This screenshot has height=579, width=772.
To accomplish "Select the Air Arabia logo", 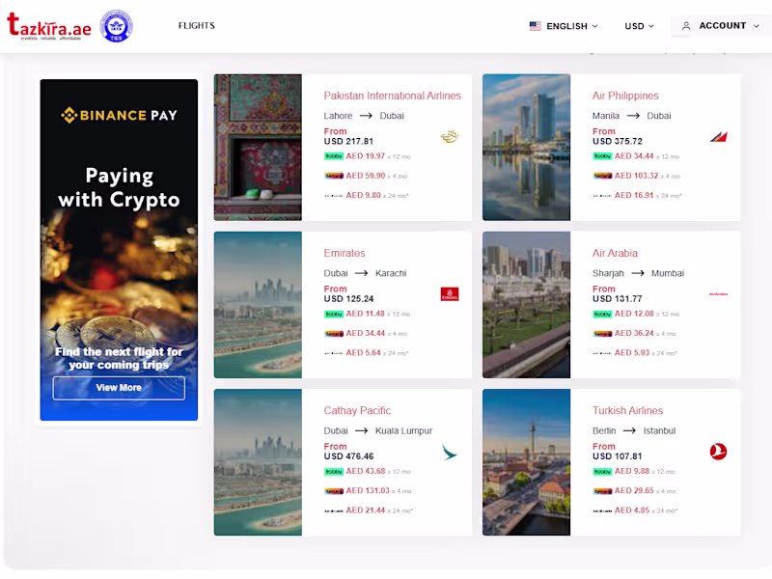I will 717,294.
